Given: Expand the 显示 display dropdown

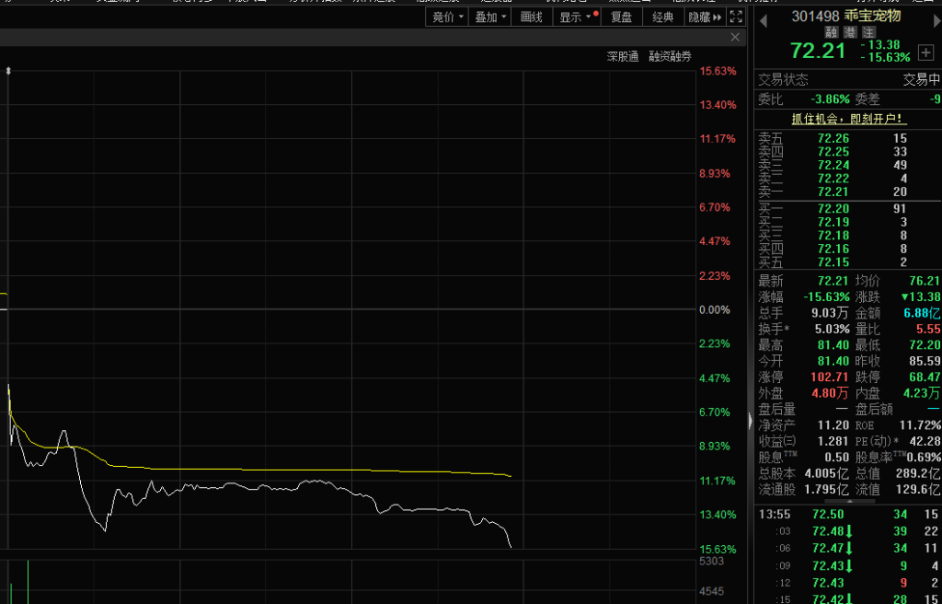Looking at the screenshot, I should (x=576, y=17).
